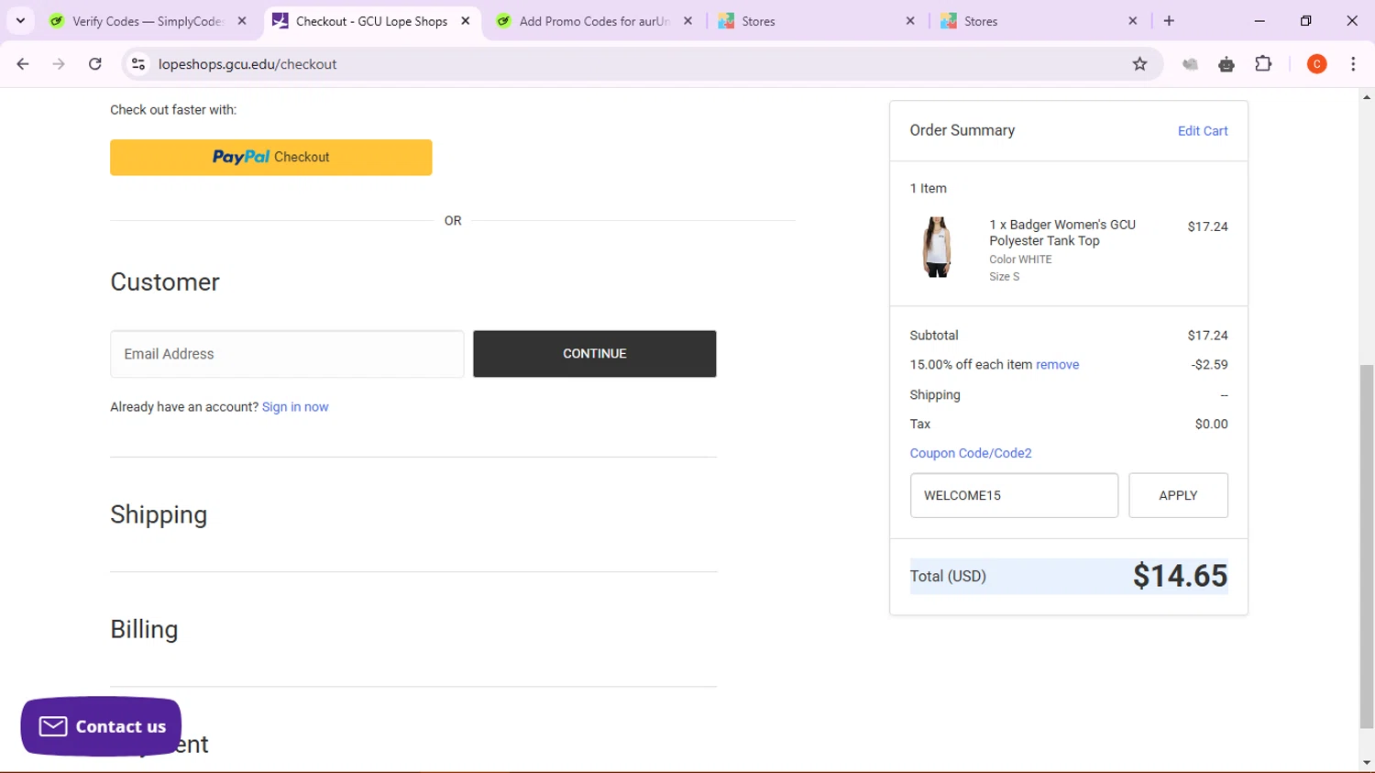Remove the 15% off coupon
The height and width of the screenshot is (773, 1375).
(x=1057, y=365)
